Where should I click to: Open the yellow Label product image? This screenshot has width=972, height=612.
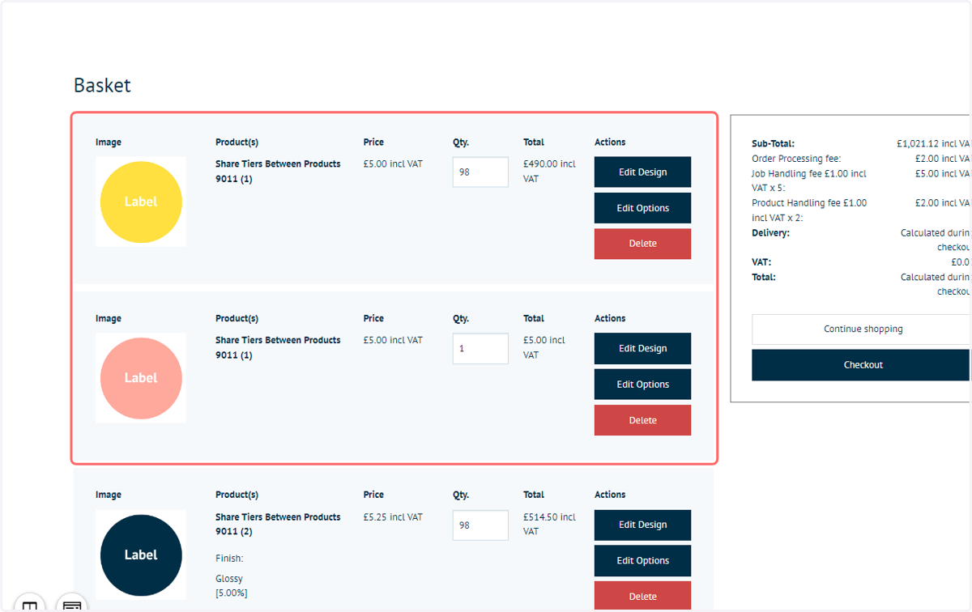(141, 202)
